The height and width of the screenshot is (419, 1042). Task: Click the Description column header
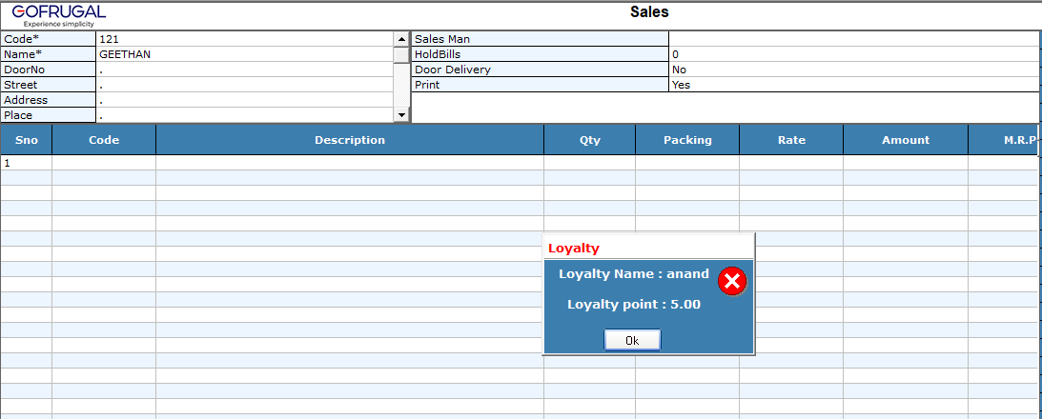[x=350, y=140]
